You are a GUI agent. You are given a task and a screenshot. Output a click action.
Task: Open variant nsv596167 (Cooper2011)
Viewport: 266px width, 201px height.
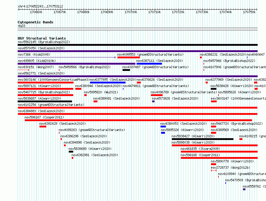[44, 117]
